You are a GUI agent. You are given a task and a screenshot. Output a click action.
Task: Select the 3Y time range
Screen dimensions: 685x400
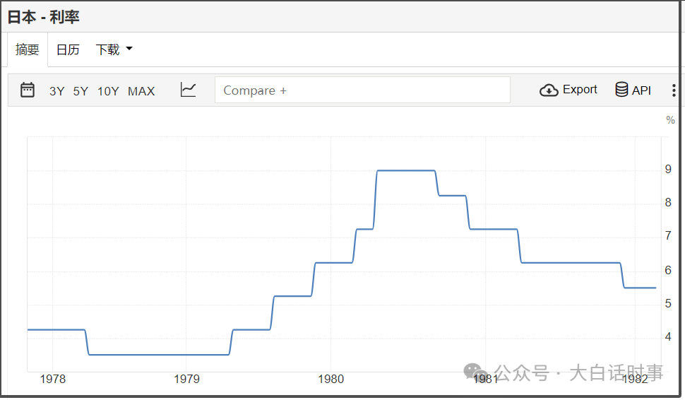(56, 90)
